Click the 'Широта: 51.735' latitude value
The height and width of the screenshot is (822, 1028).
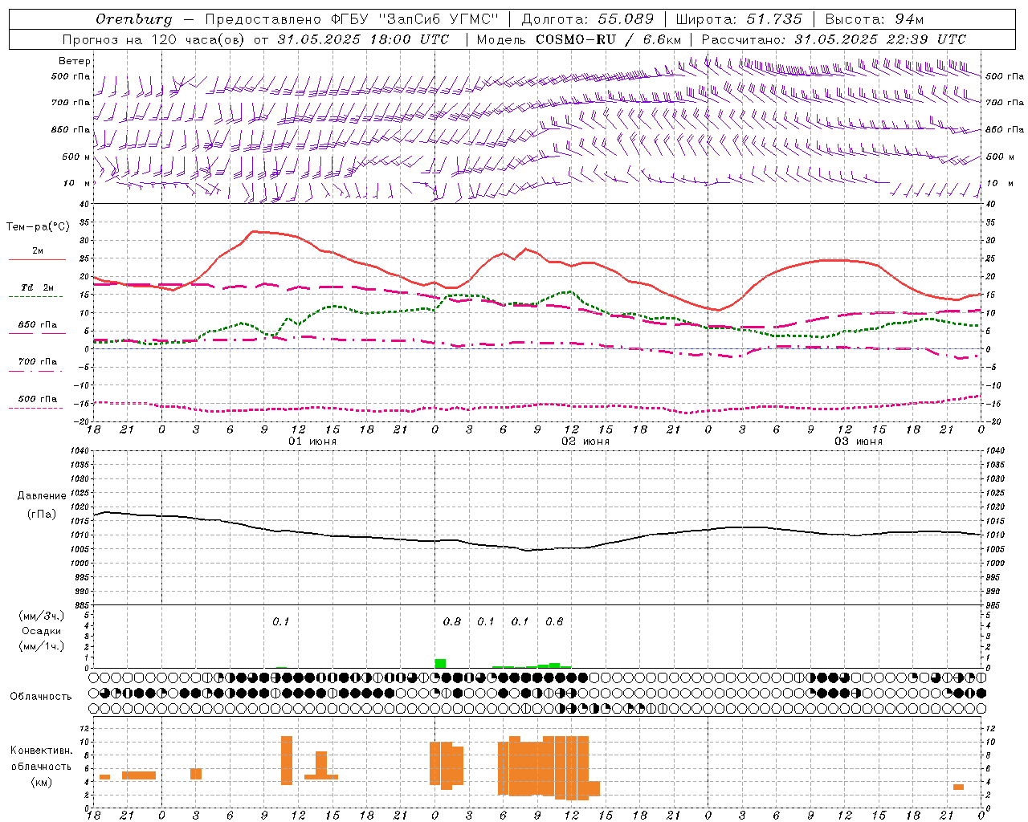click(x=739, y=19)
